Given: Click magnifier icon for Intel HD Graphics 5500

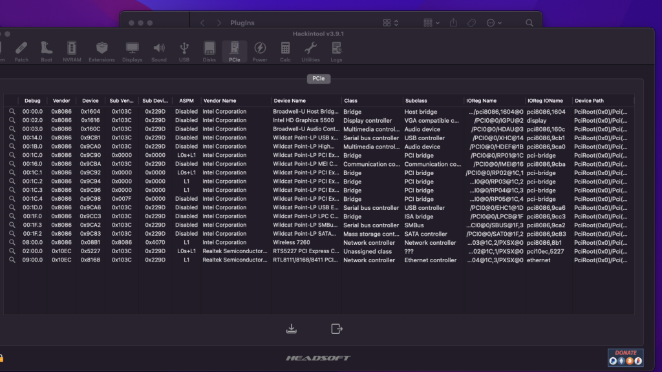Looking at the screenshot, I should click(x=12, y=121).
